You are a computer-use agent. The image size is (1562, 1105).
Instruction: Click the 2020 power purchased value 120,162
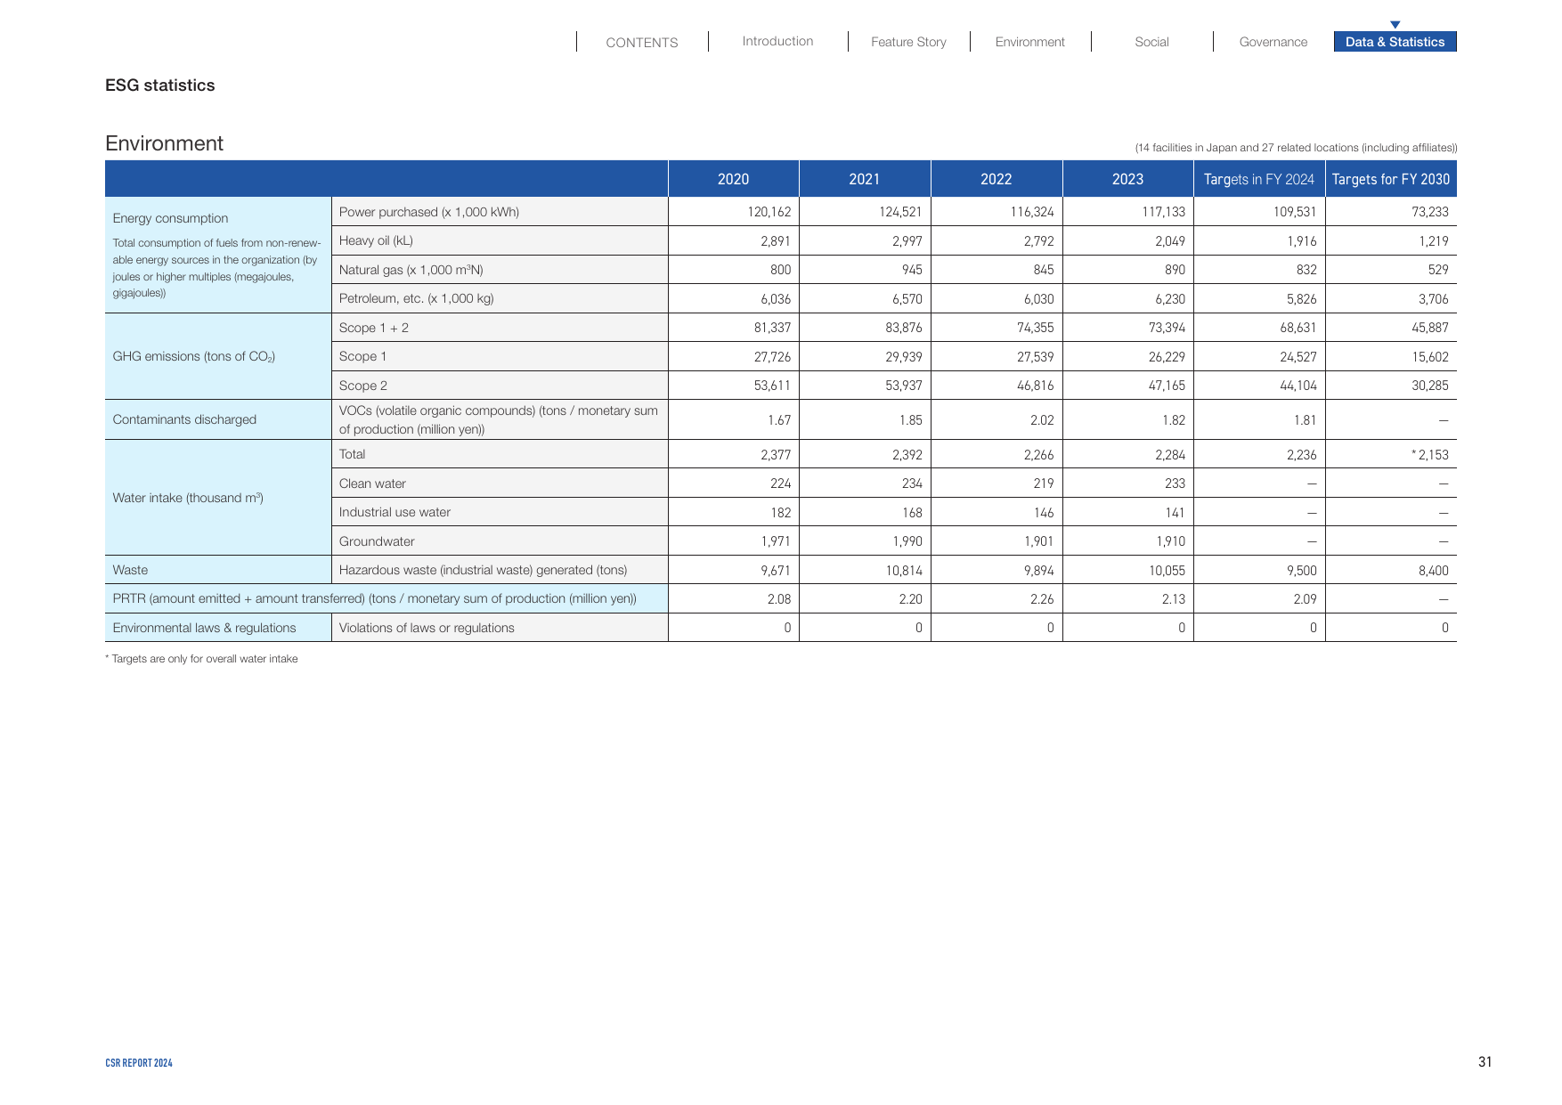(769, 212)
